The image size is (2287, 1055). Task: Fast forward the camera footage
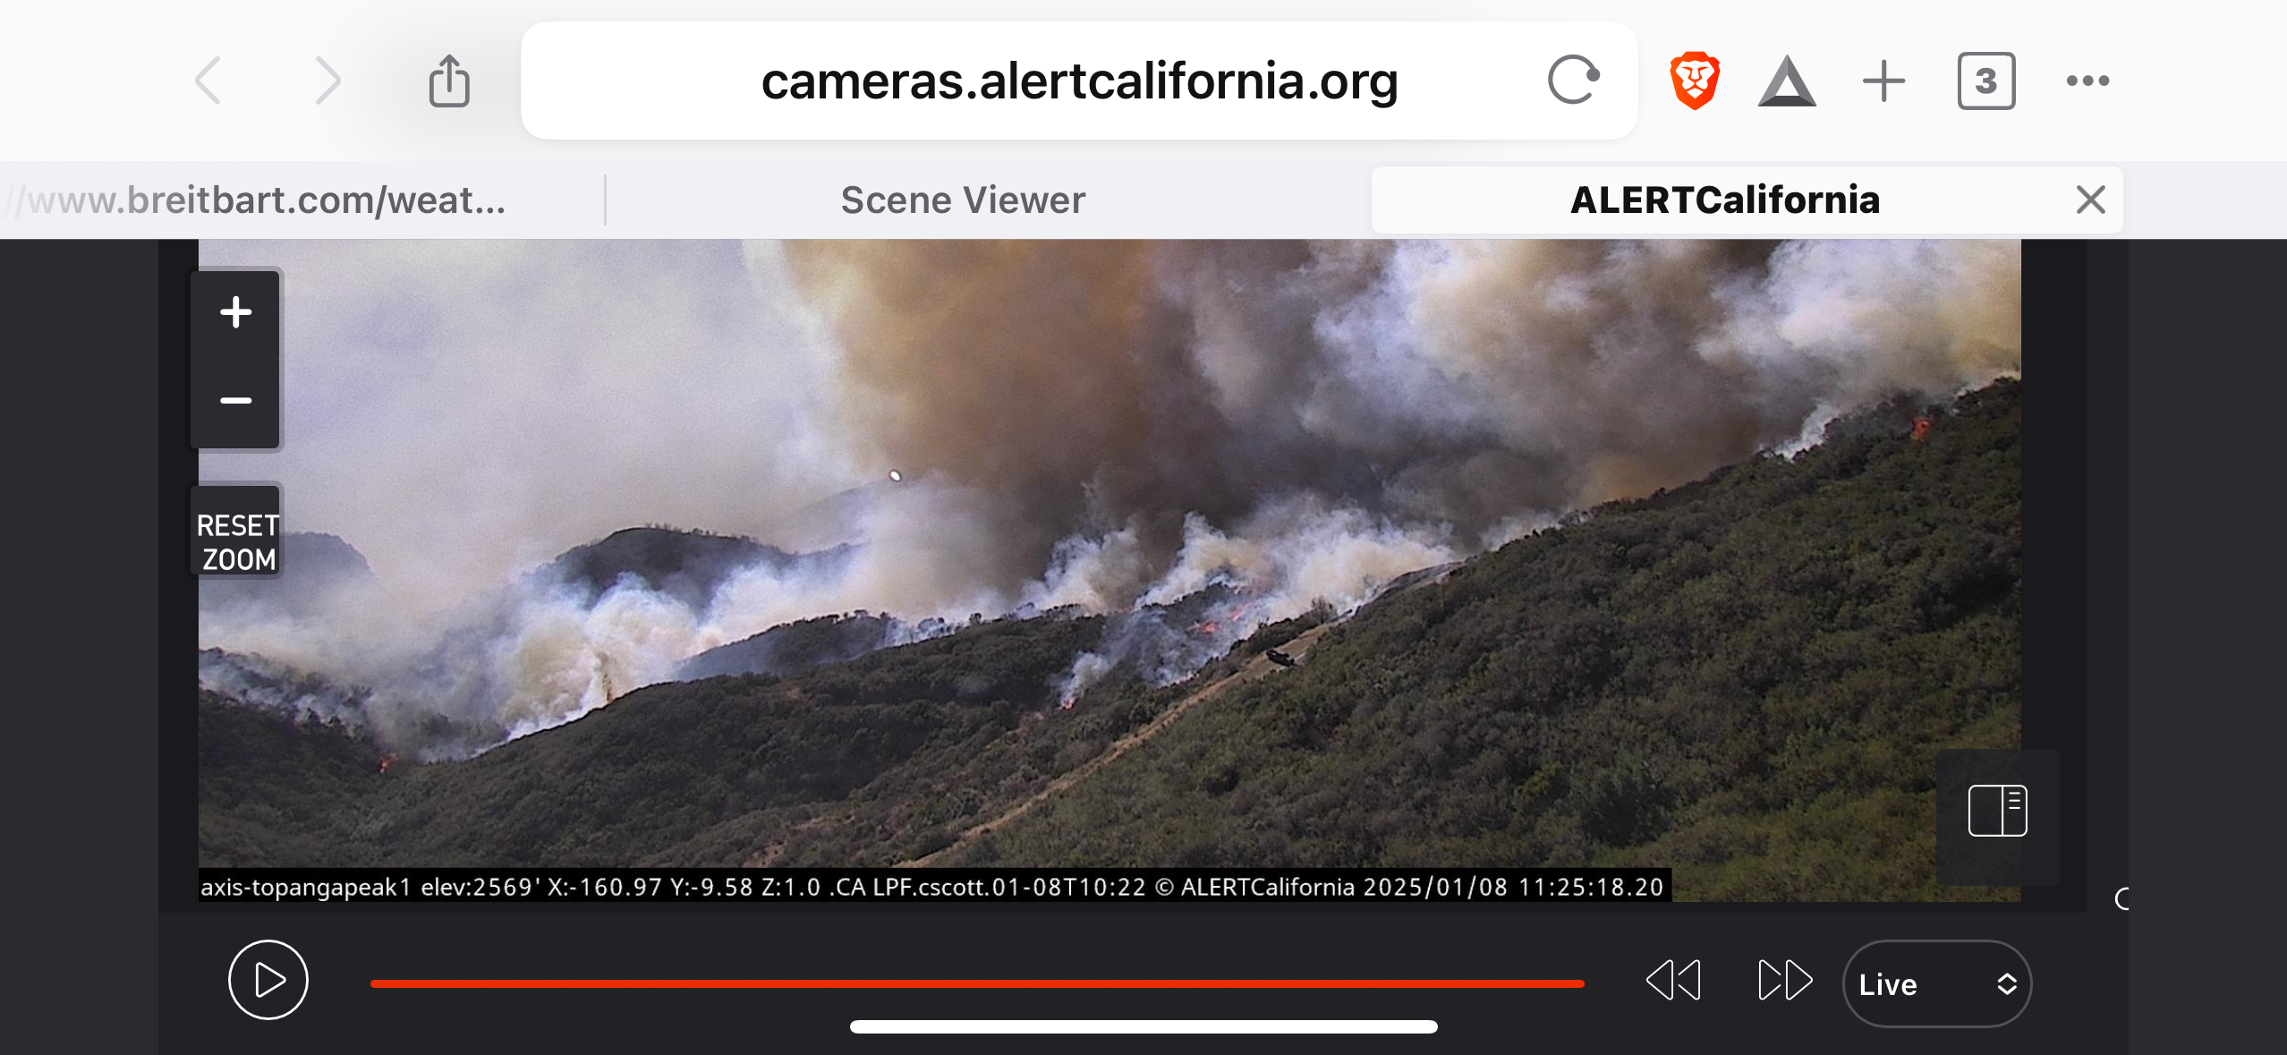click(1785, 980)
